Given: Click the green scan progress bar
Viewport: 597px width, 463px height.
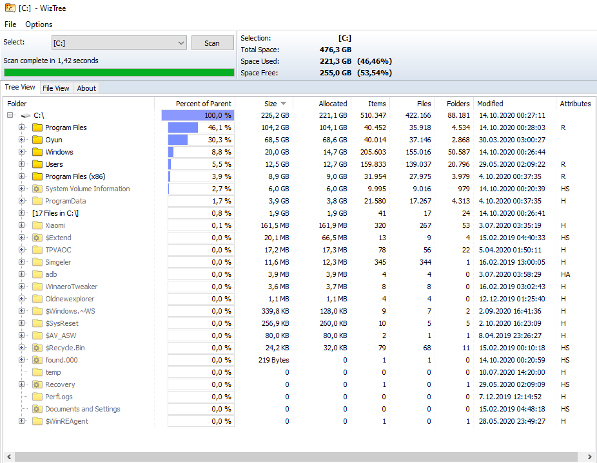Looking at the screenshot, I should coord(119,72).
